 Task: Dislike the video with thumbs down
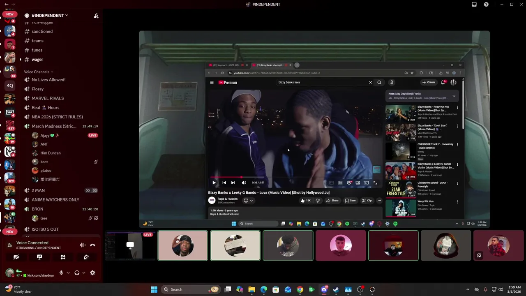click(x=318, y=201)
